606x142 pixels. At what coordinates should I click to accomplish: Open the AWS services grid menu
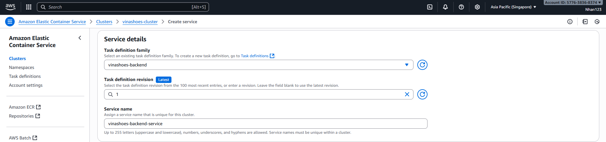point(29,7)
